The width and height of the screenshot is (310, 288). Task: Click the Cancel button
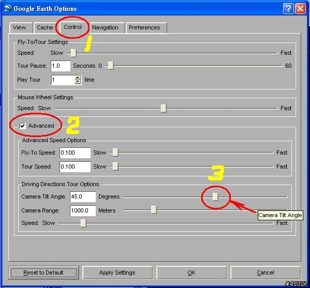point(265,273)
